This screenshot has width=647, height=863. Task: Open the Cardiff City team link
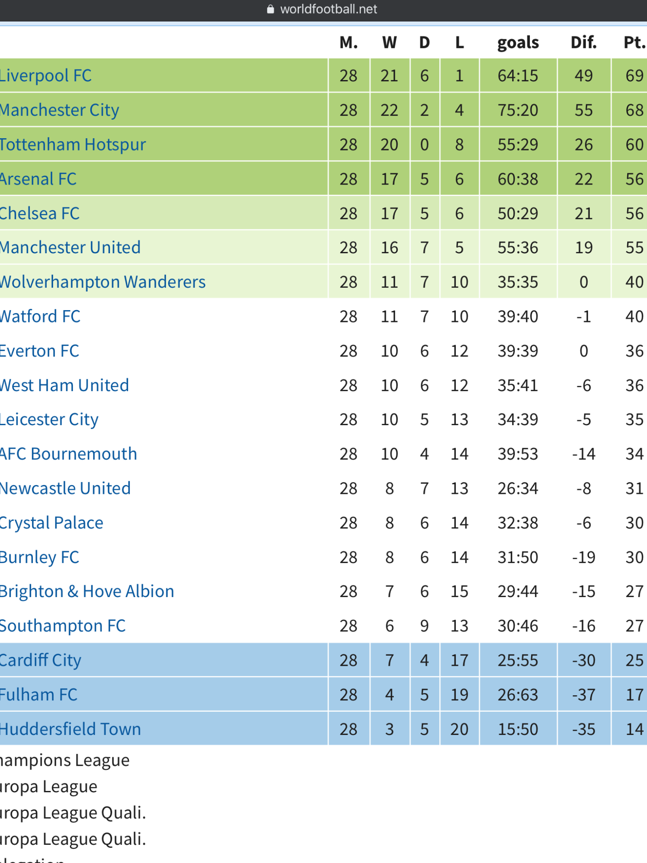click(x=40, y=660)
